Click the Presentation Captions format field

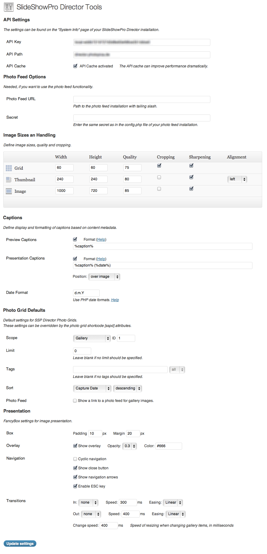(x=163, y=265)
